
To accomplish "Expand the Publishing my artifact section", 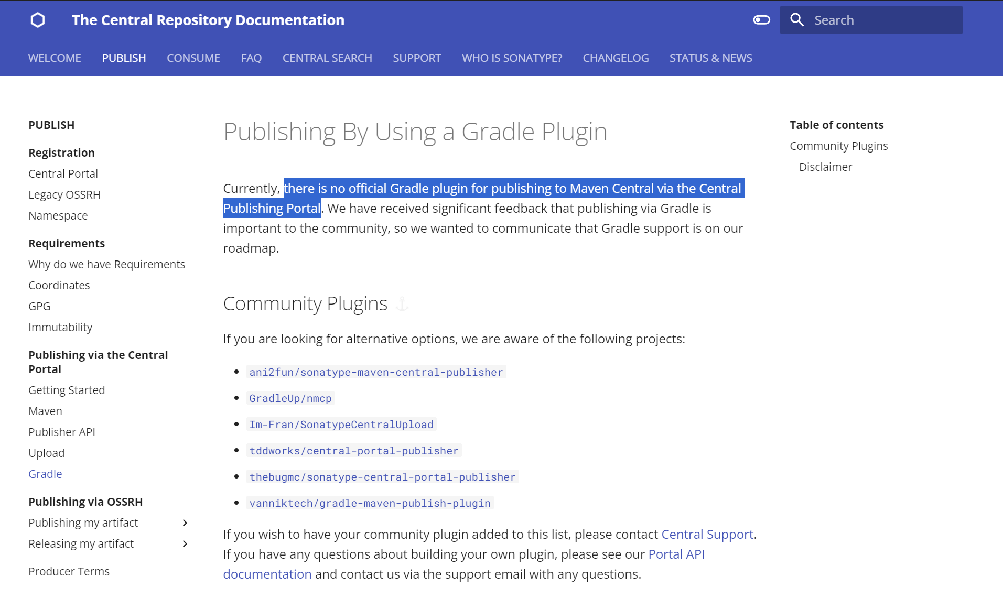I will pyautogui.click(x=185, y=523).
